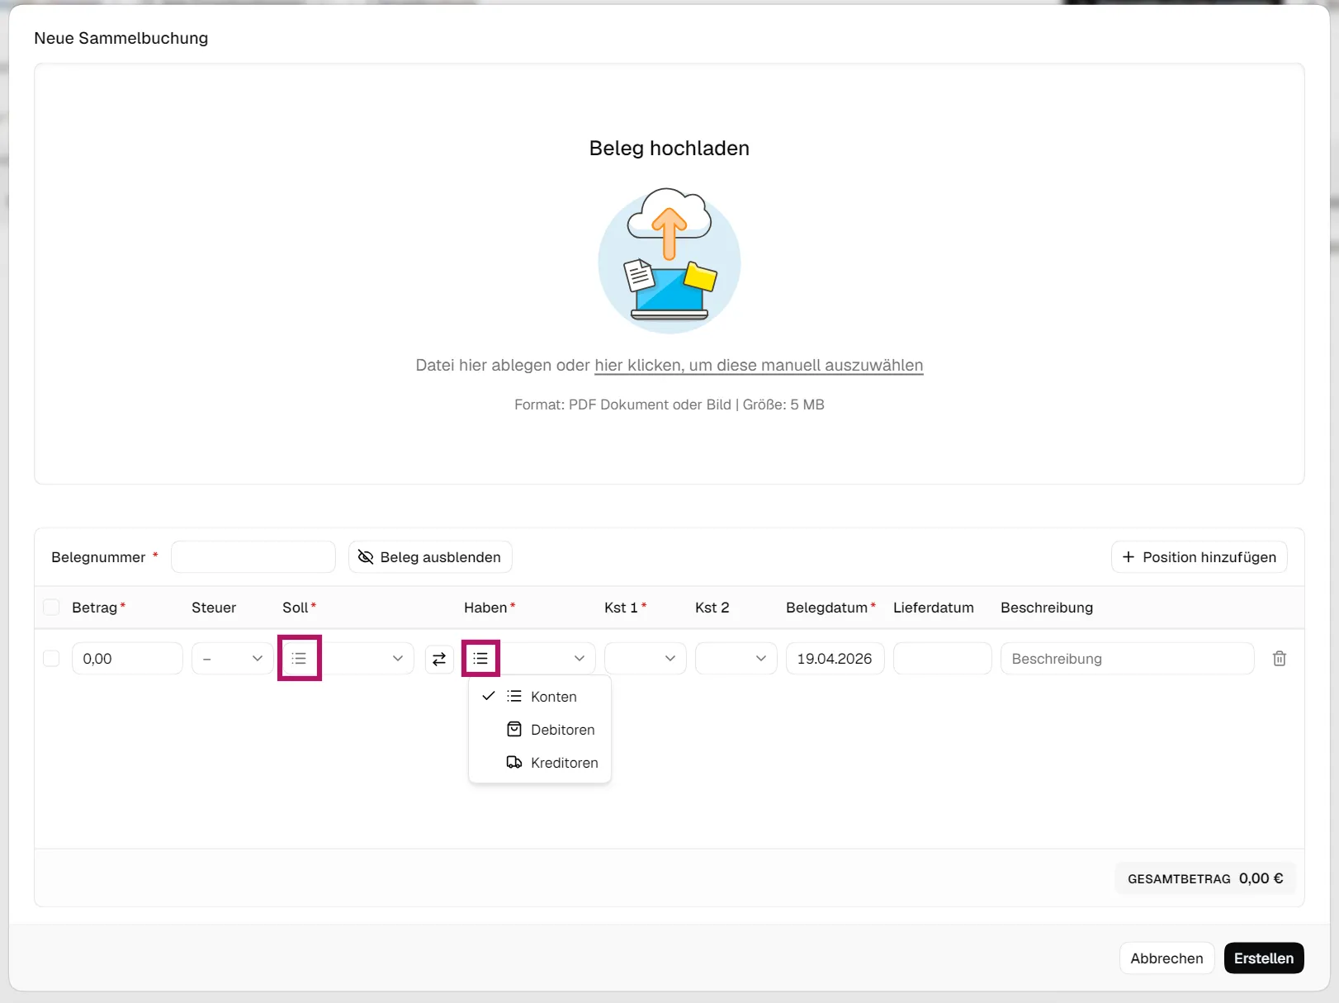Open the Kst 2 dropdown
The height and width of the screenshot is (1003, 1339).
[736, 658]
